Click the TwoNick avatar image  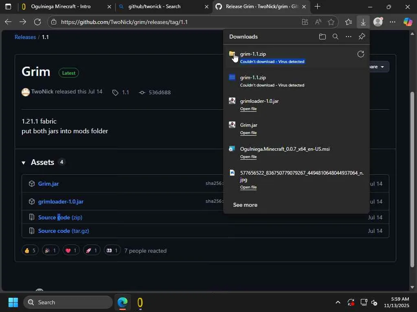26,92
